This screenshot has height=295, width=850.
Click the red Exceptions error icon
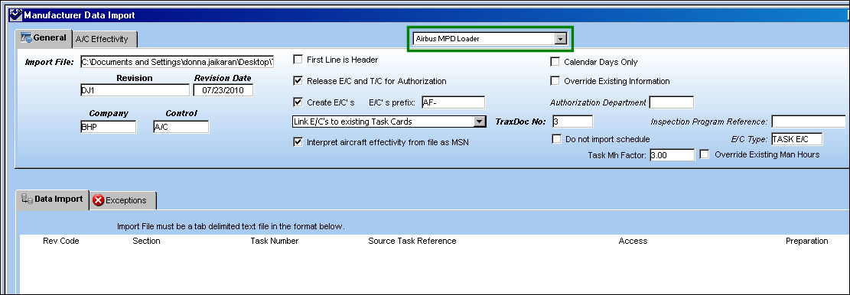pos(98,200)
